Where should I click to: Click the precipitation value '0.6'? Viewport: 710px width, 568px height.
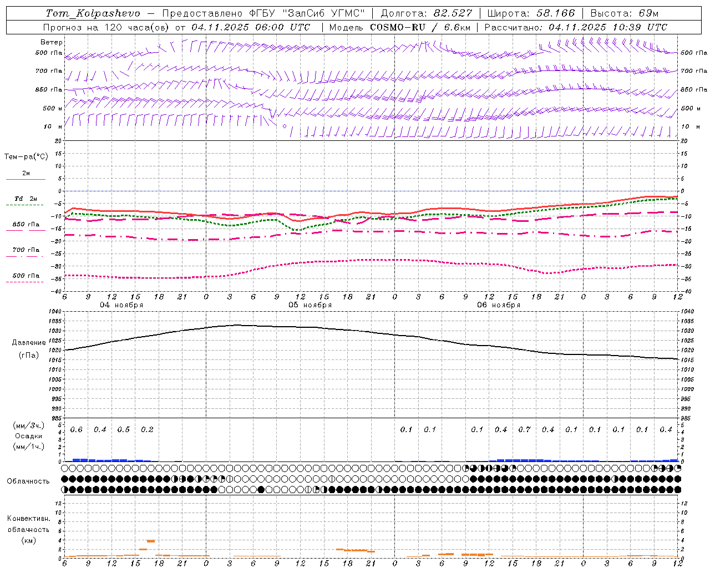(x=77, y=430)
